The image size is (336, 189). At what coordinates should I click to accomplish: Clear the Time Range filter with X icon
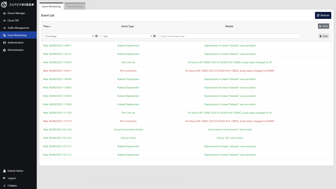(96, 36)
